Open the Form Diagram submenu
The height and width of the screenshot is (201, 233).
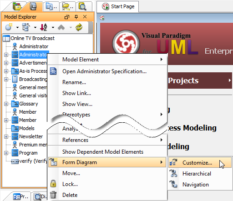[107, 162]
